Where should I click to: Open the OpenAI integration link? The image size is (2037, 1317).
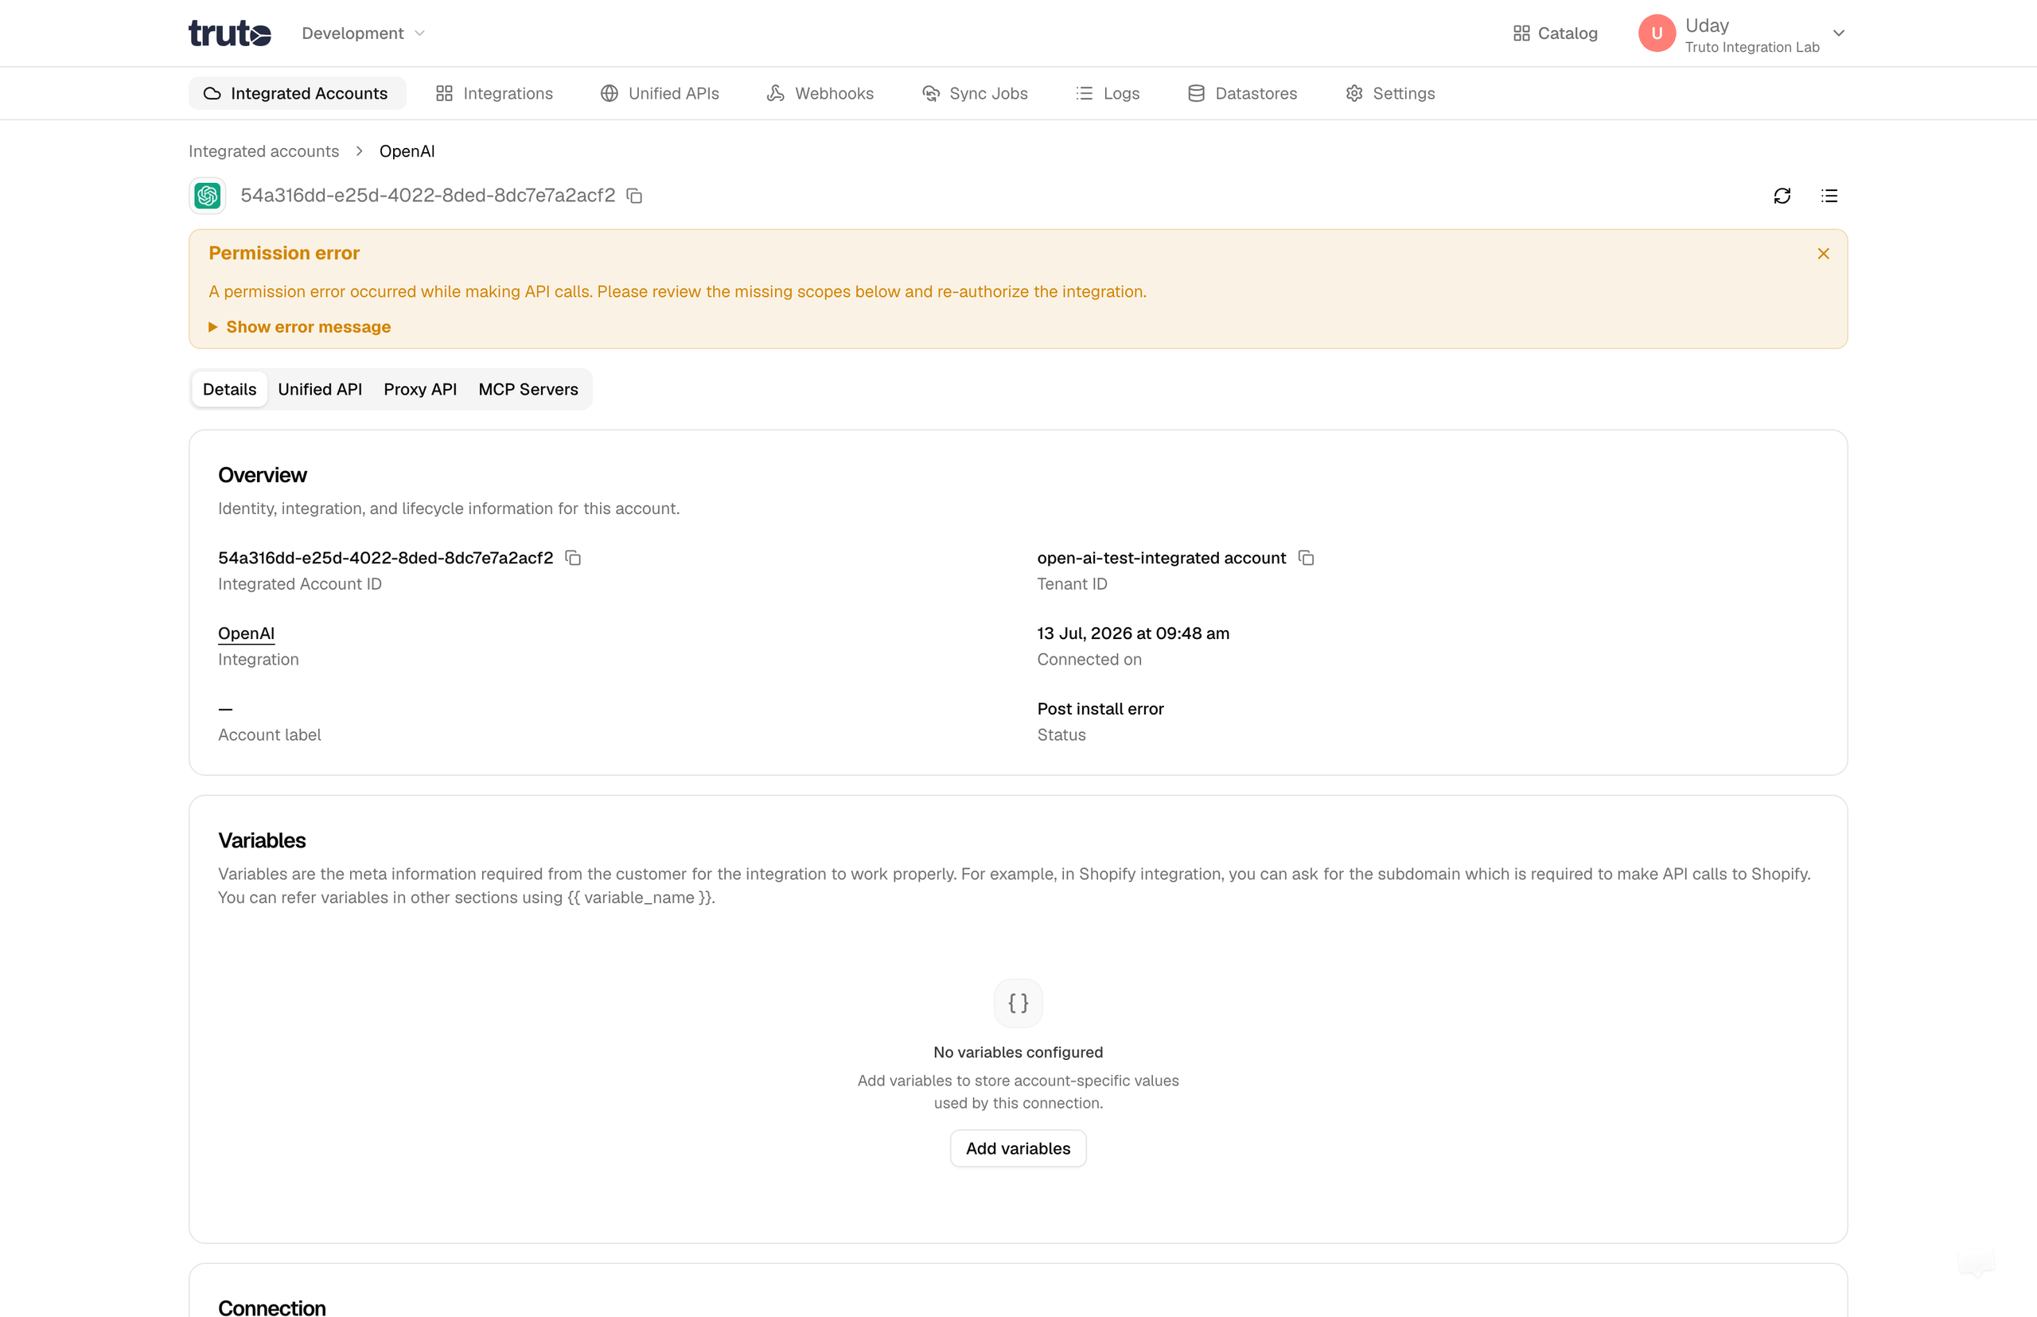click(x=247, y=633)
